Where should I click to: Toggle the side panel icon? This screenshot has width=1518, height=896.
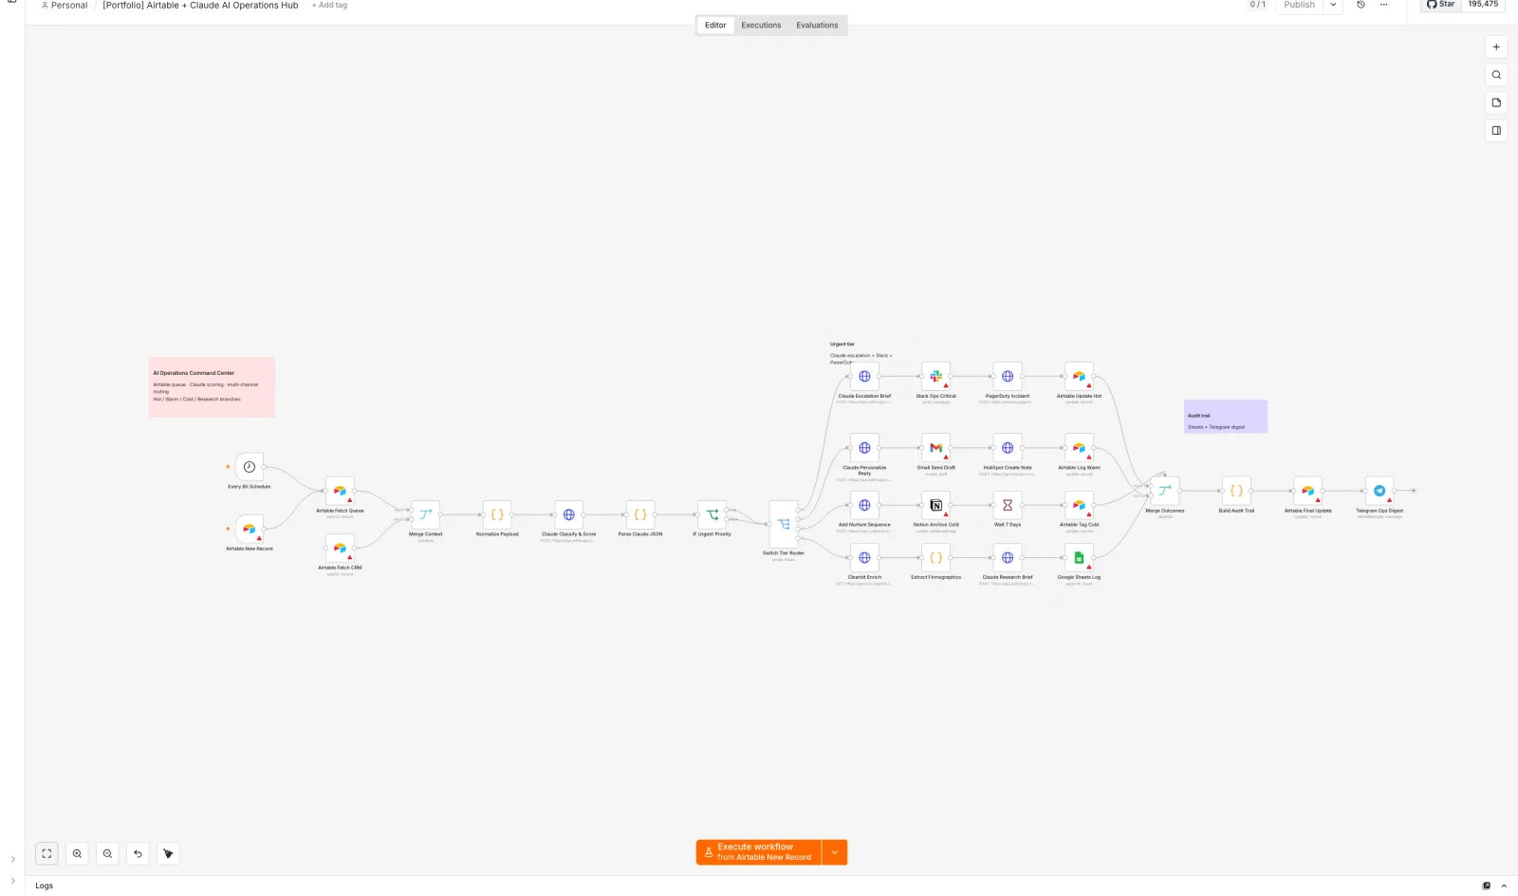(x=1496, y=131)
